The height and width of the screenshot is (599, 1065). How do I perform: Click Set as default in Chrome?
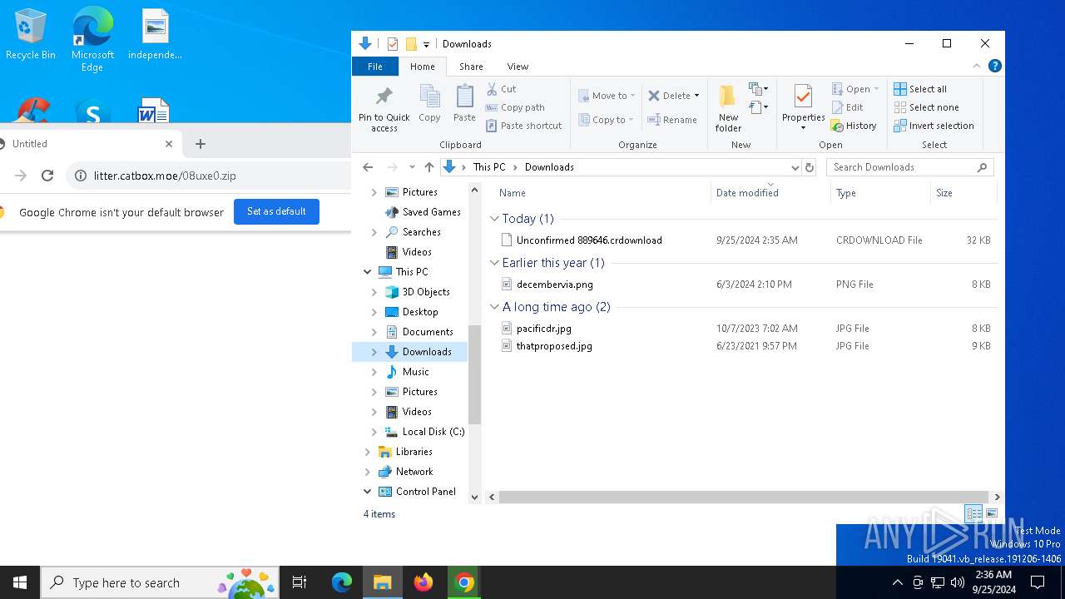(276, 211)
